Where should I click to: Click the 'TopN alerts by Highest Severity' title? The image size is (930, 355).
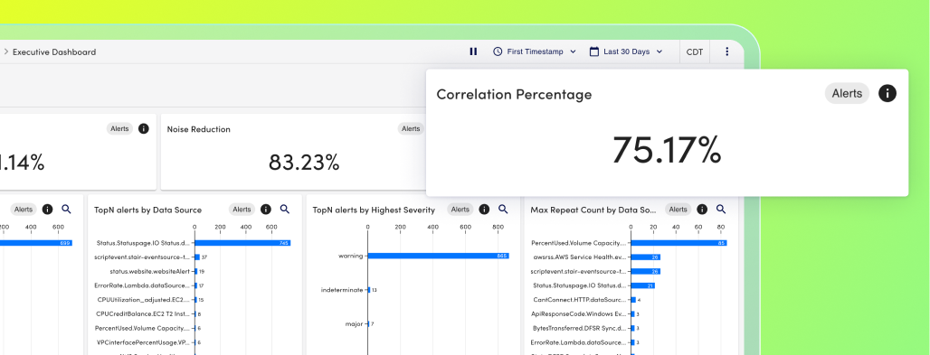pos(374,210)
